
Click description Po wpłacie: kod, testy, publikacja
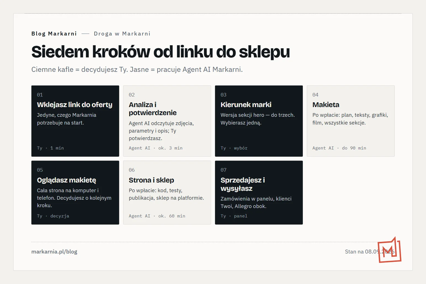click(166, 194)
